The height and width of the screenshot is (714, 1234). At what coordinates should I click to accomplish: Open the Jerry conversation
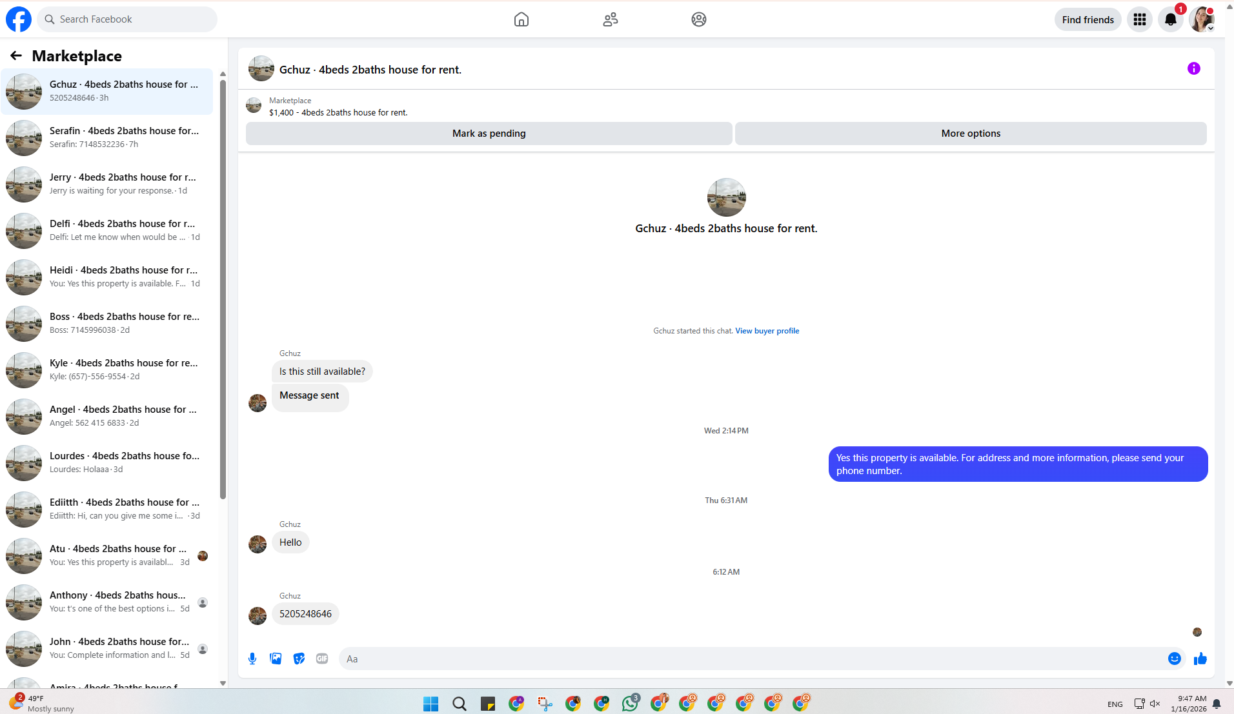click(107, 184)
